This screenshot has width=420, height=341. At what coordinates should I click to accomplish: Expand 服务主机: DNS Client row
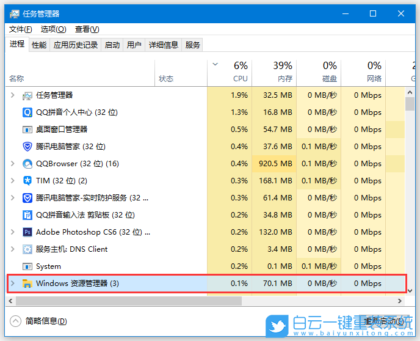click(13, 249)
